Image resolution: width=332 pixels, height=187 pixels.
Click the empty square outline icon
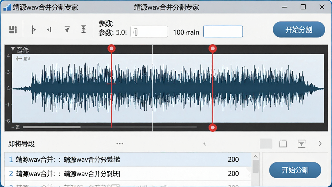pos(283,143)
